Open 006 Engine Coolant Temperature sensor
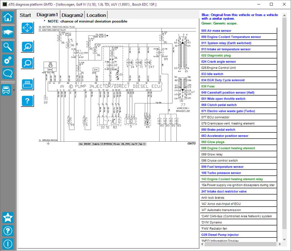This screenshot has height=251, width=291. pyautogui.click(x=238, y=37)
